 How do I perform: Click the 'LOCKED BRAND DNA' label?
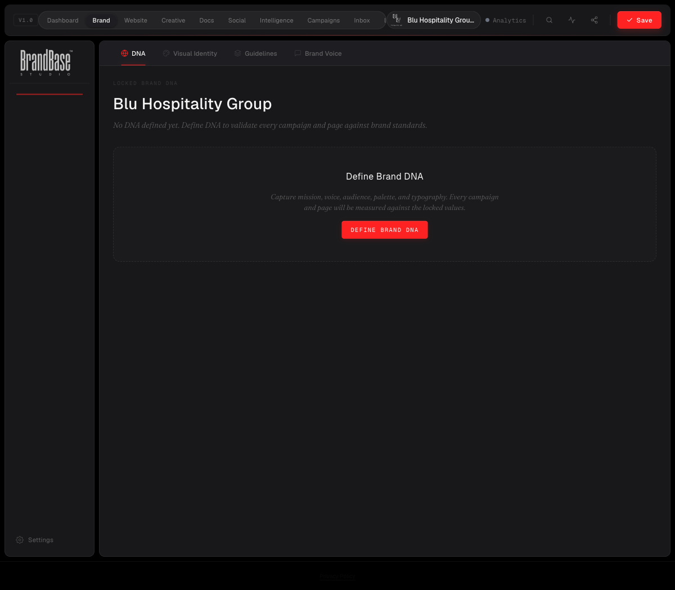[145, 83]
